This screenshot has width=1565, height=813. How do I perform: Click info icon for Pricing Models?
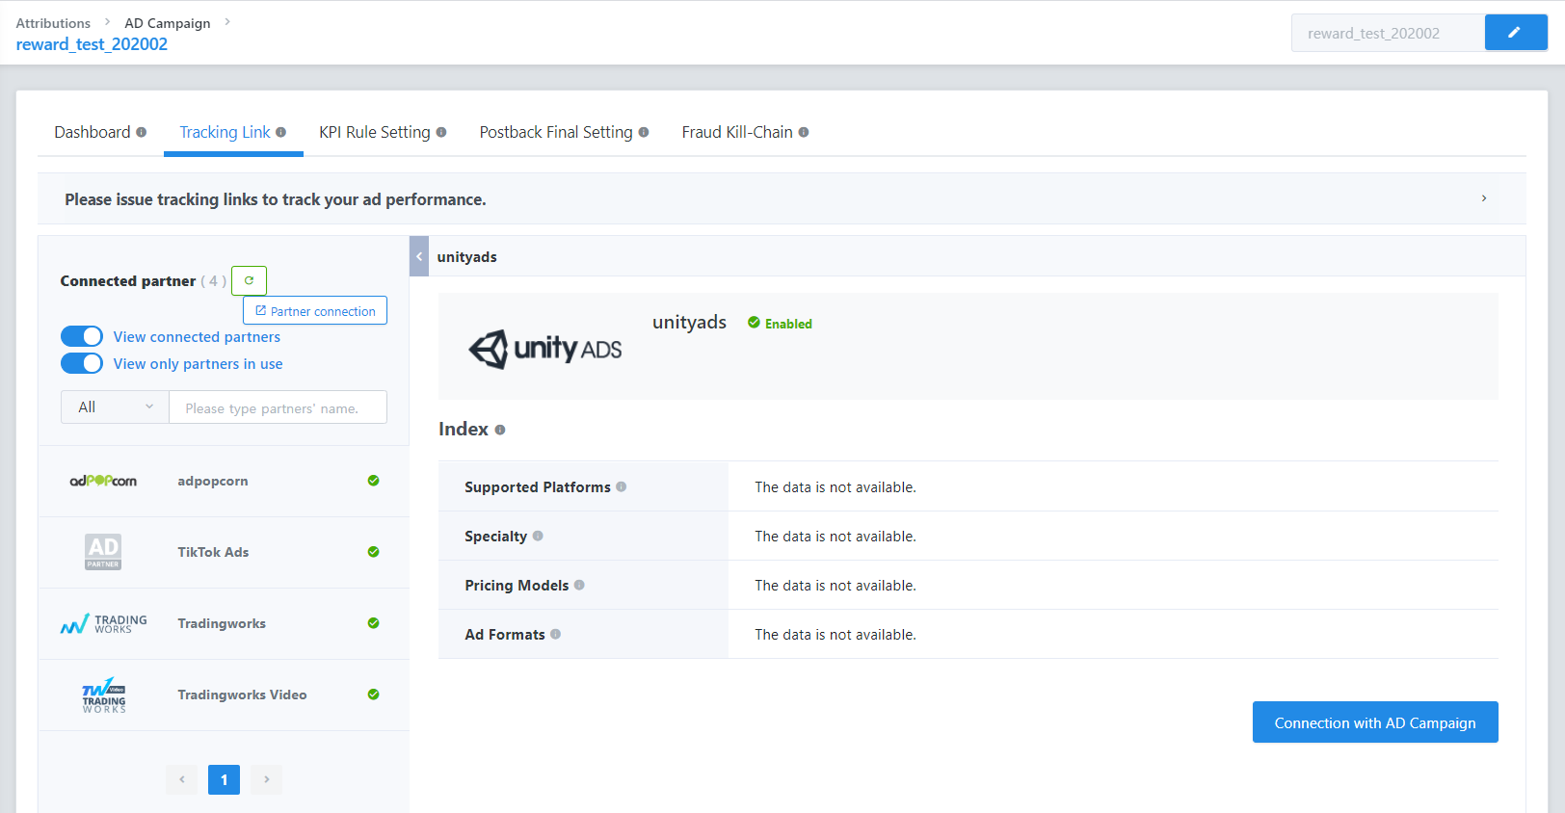coord(579,585)
